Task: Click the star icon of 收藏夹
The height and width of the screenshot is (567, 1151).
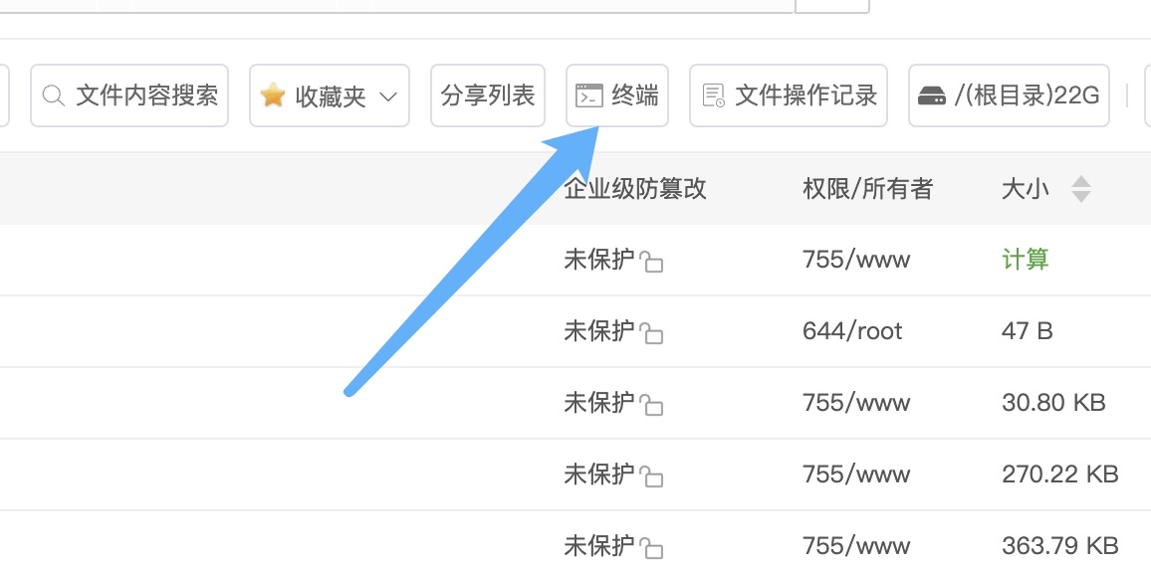Action: point(273,95)
